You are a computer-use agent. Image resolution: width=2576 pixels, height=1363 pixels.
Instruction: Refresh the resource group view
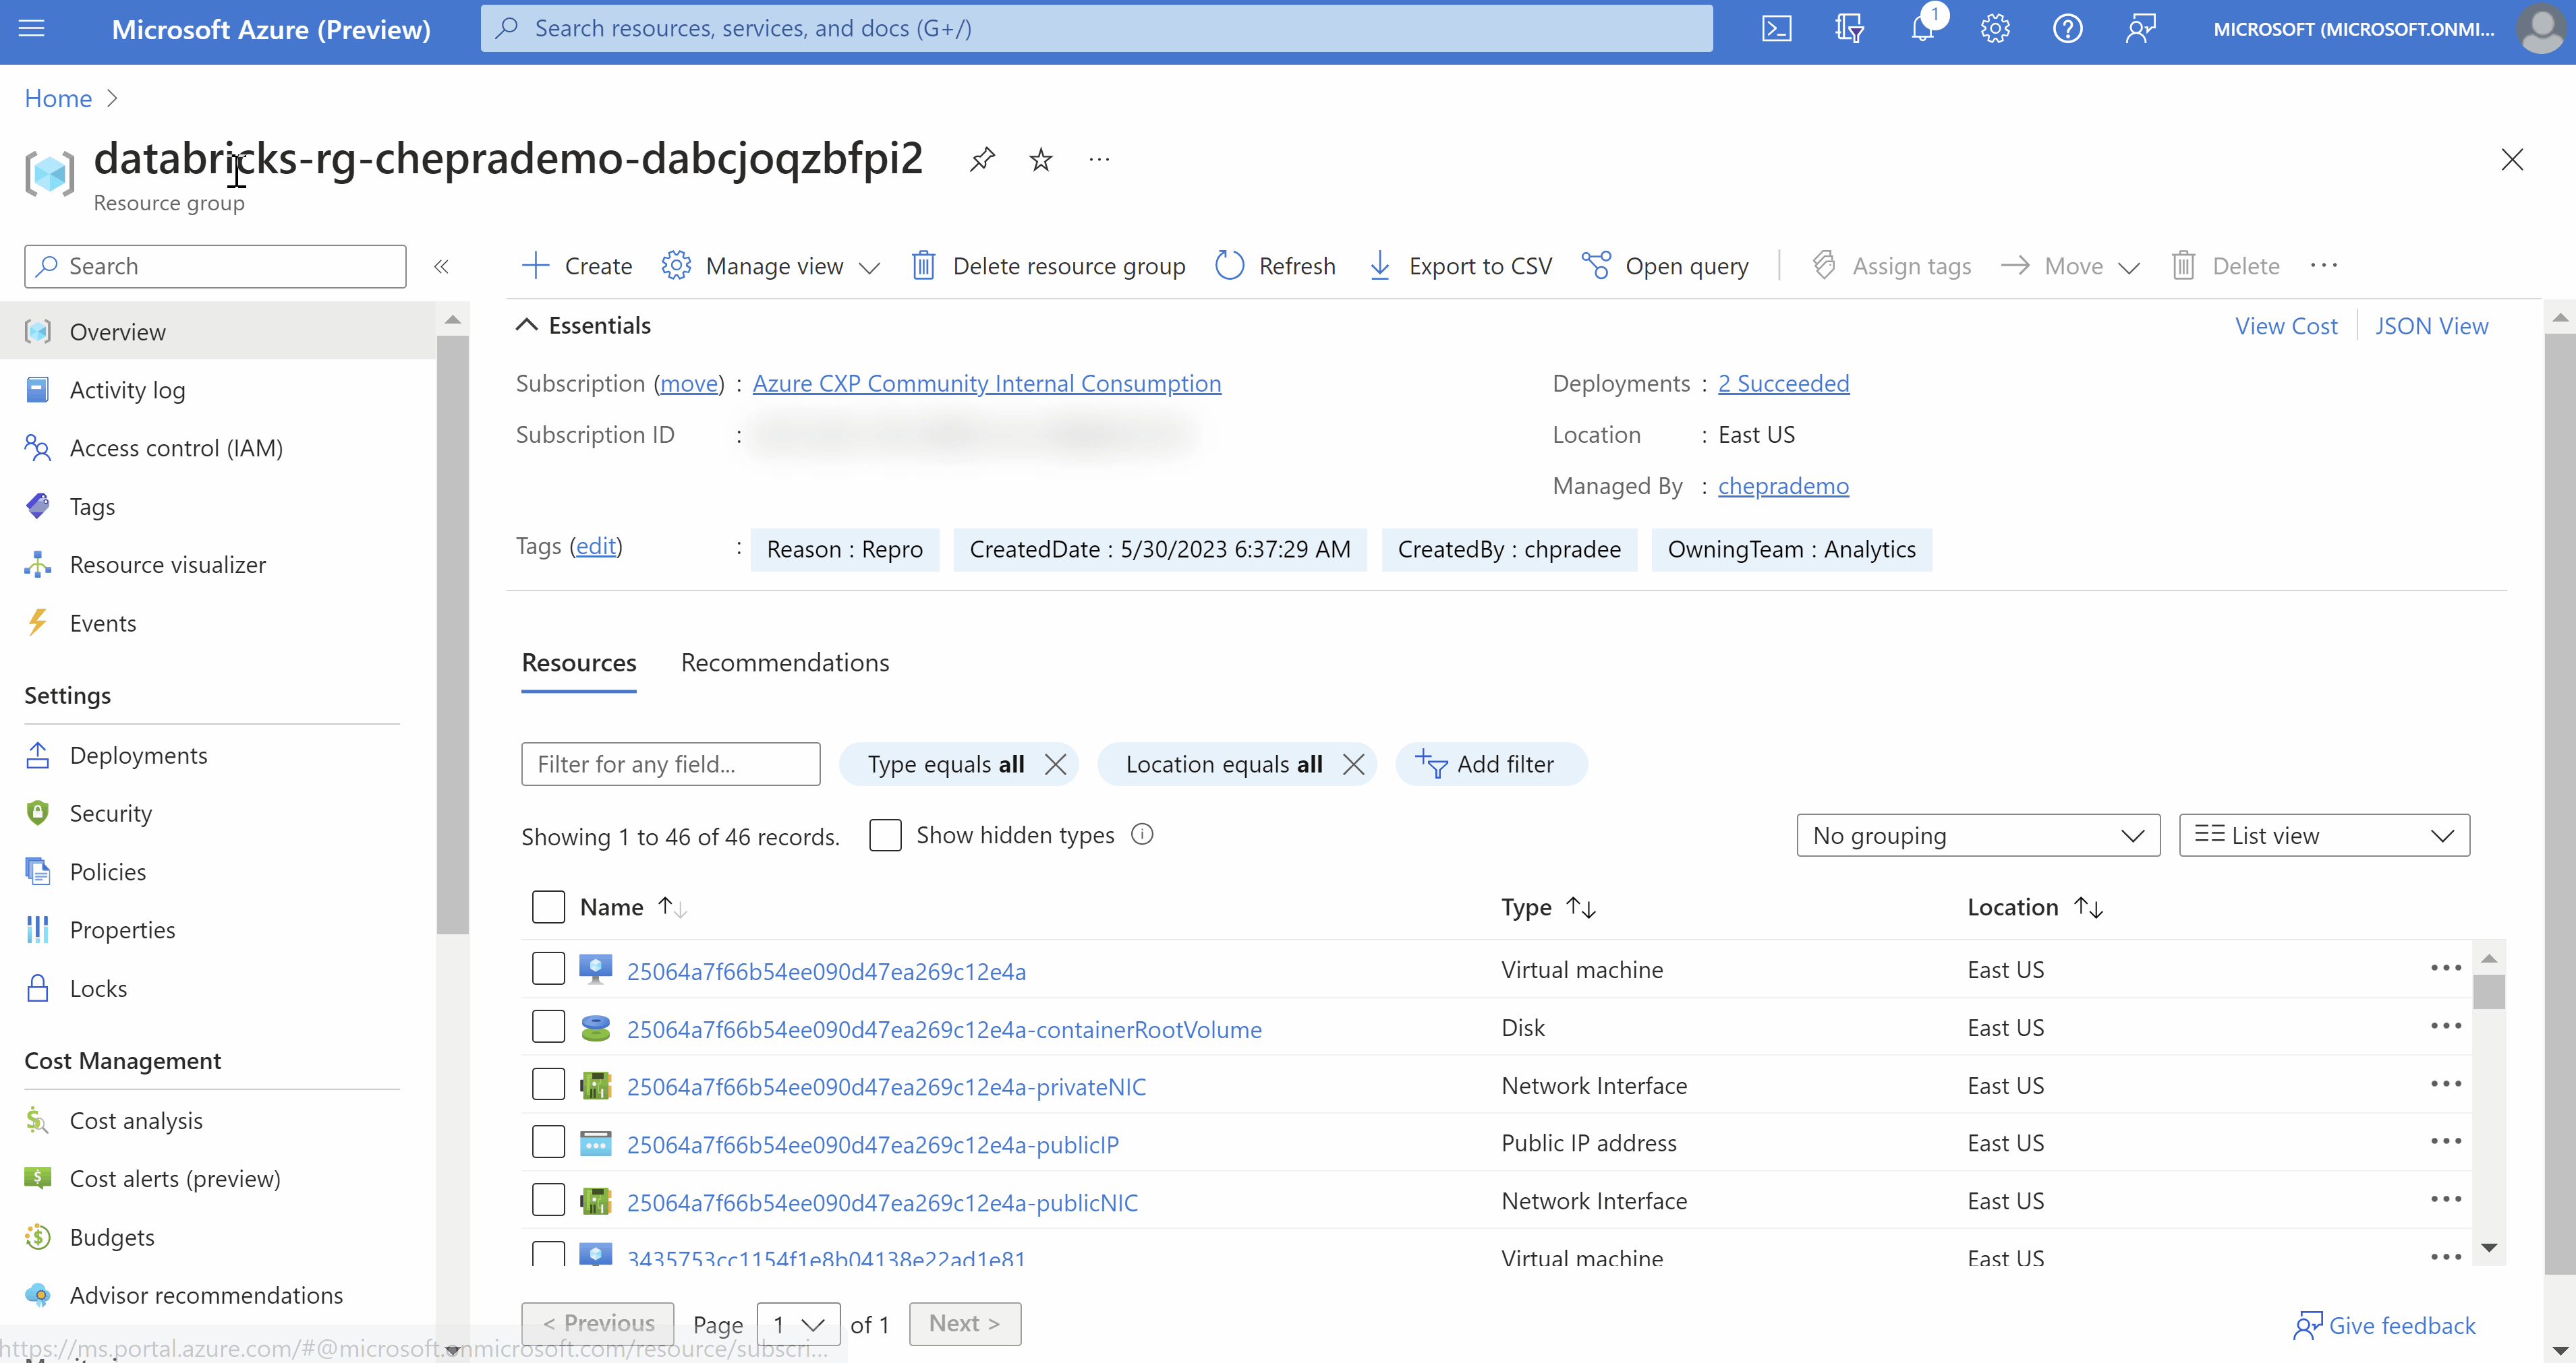1275,267
